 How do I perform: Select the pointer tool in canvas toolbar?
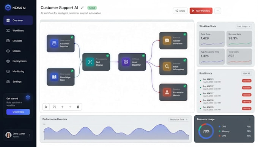coord(46,107)
